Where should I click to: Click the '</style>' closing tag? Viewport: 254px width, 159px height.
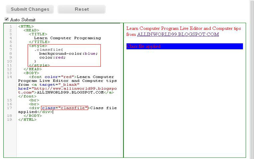[39, 65]
